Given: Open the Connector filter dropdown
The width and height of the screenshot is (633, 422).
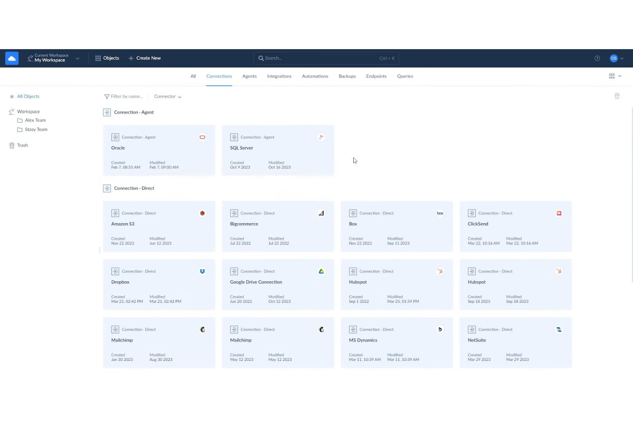Looking at the screenshot, I should point(167,96).
